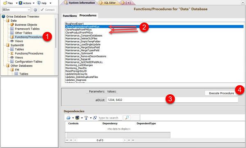Click the print icon in Dependencies toolbar
This screenshot has height=148, width=246.
tap(68, 118)
